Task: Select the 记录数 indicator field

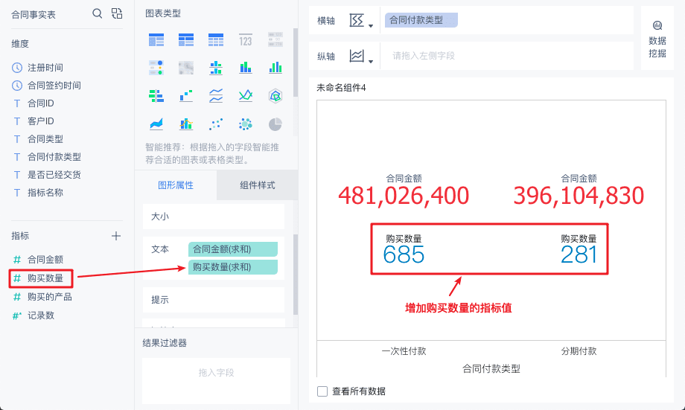Action: coord(41,315)
